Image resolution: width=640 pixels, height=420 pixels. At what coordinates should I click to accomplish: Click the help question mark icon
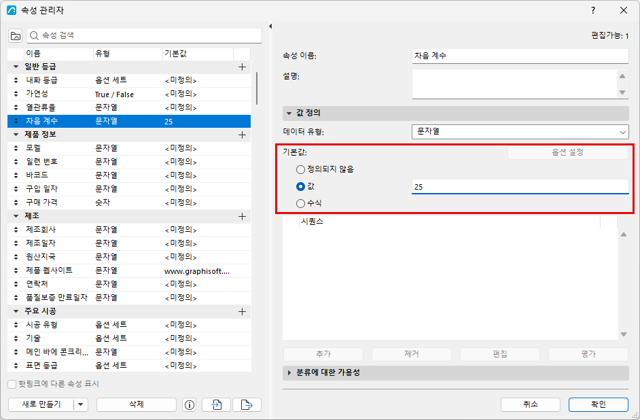tap(593, 10)
